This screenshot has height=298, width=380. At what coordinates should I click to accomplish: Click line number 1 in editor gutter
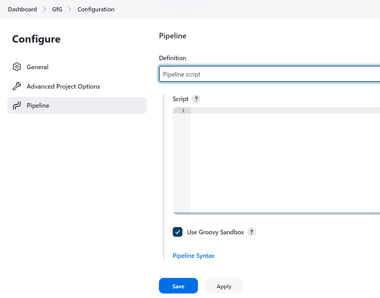(x=183, y=110)
